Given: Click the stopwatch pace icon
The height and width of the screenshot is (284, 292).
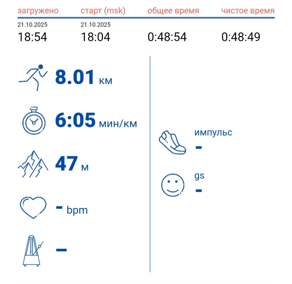Looking at the screenshot, I should coord(34,121).
